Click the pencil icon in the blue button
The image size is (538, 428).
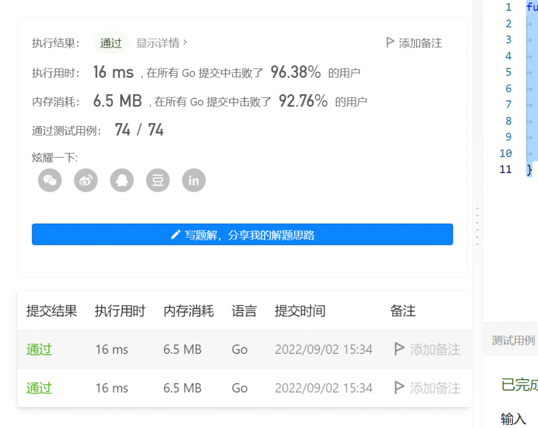click(175, 235)
